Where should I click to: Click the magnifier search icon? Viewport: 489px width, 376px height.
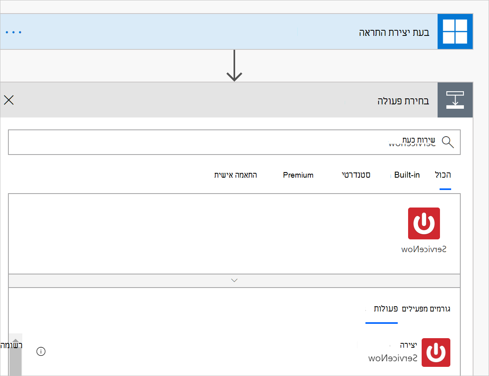click(x=448, y=142)
